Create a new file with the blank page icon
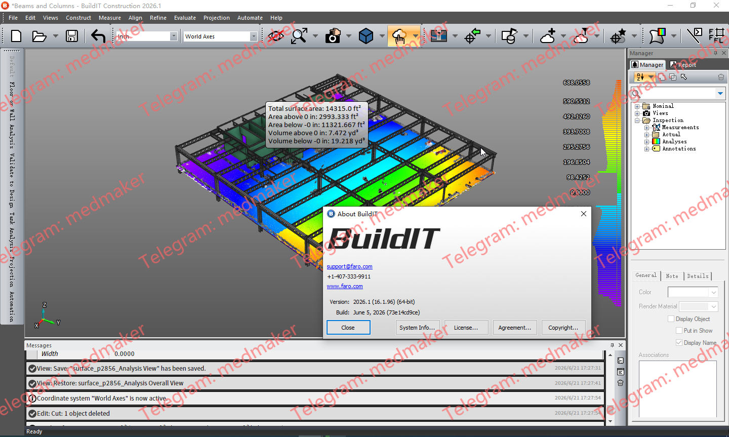Screen dimensions: 729x437 click(16, 36)
